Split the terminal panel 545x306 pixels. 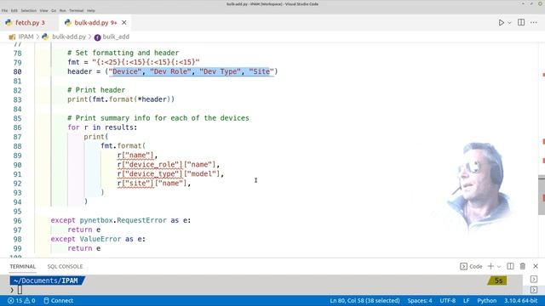(x=510, y=266)
